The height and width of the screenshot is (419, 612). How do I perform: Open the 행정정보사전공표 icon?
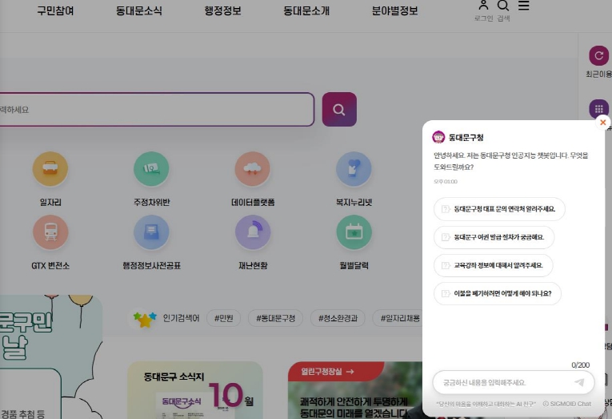tap(151, 232)
